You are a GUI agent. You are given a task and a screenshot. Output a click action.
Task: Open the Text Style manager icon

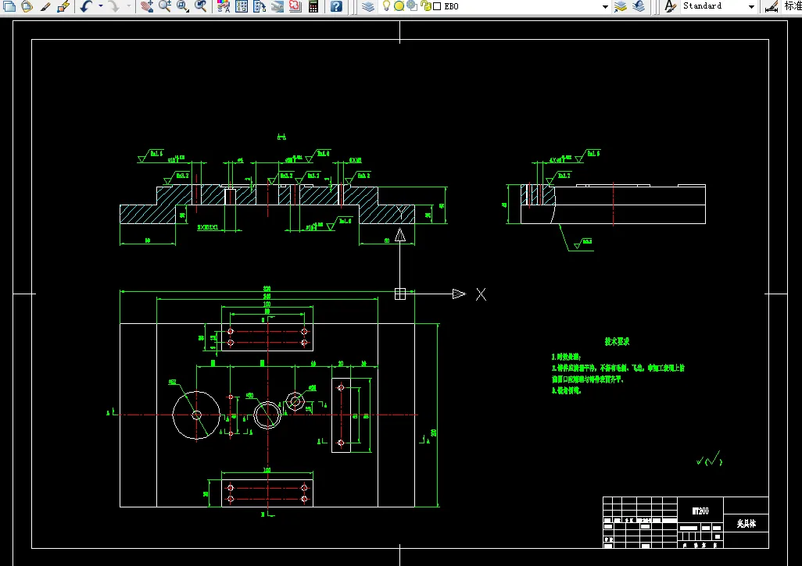point(670,6)
